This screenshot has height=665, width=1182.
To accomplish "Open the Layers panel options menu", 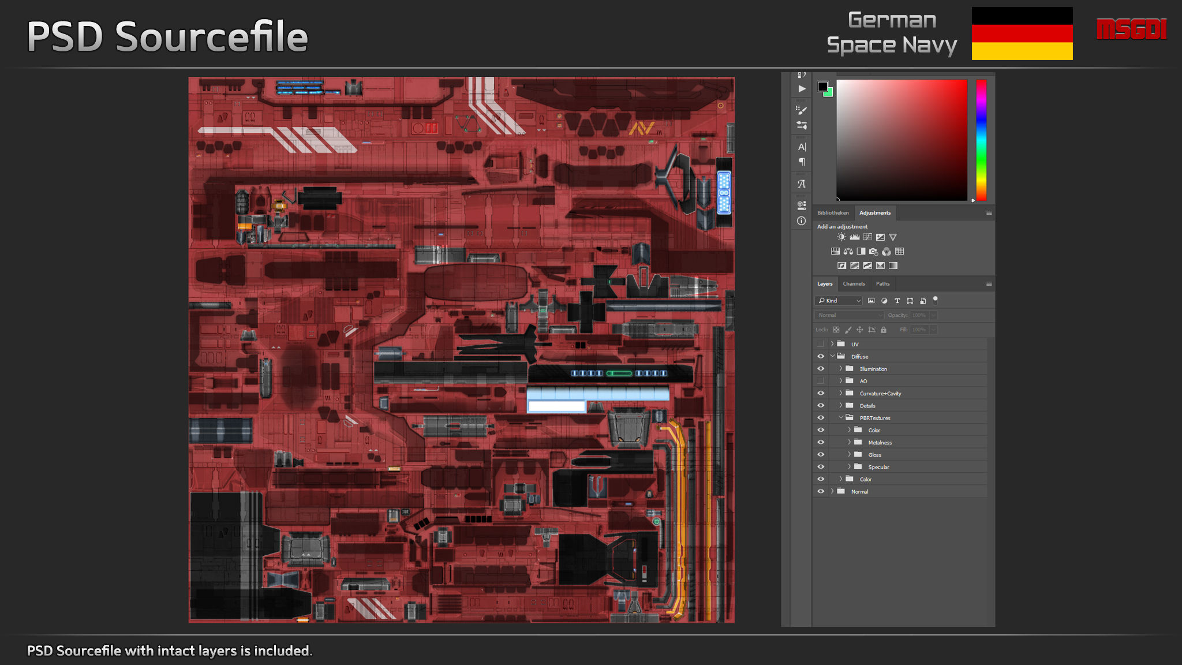I will tap(989, 284).
